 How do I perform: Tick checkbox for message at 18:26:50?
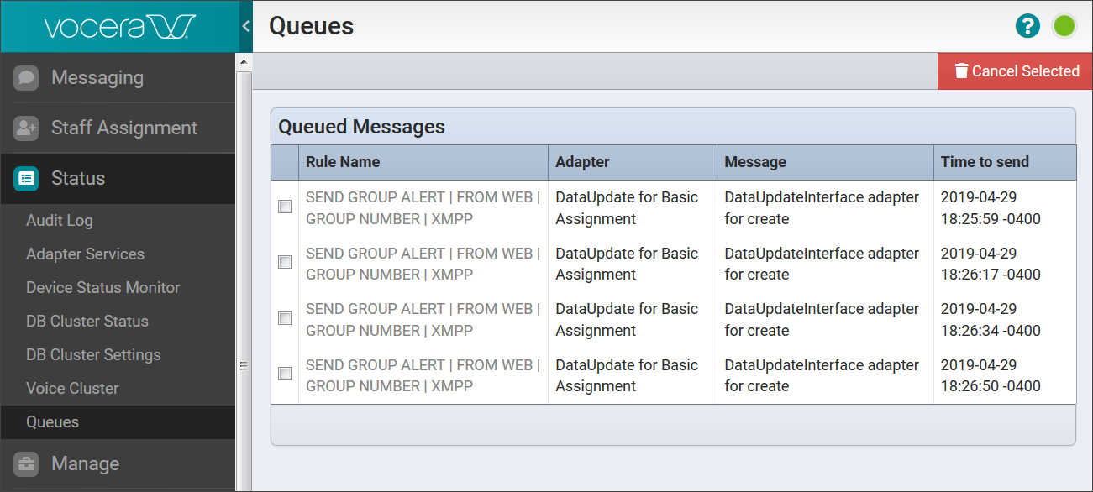tap(285, 374)
